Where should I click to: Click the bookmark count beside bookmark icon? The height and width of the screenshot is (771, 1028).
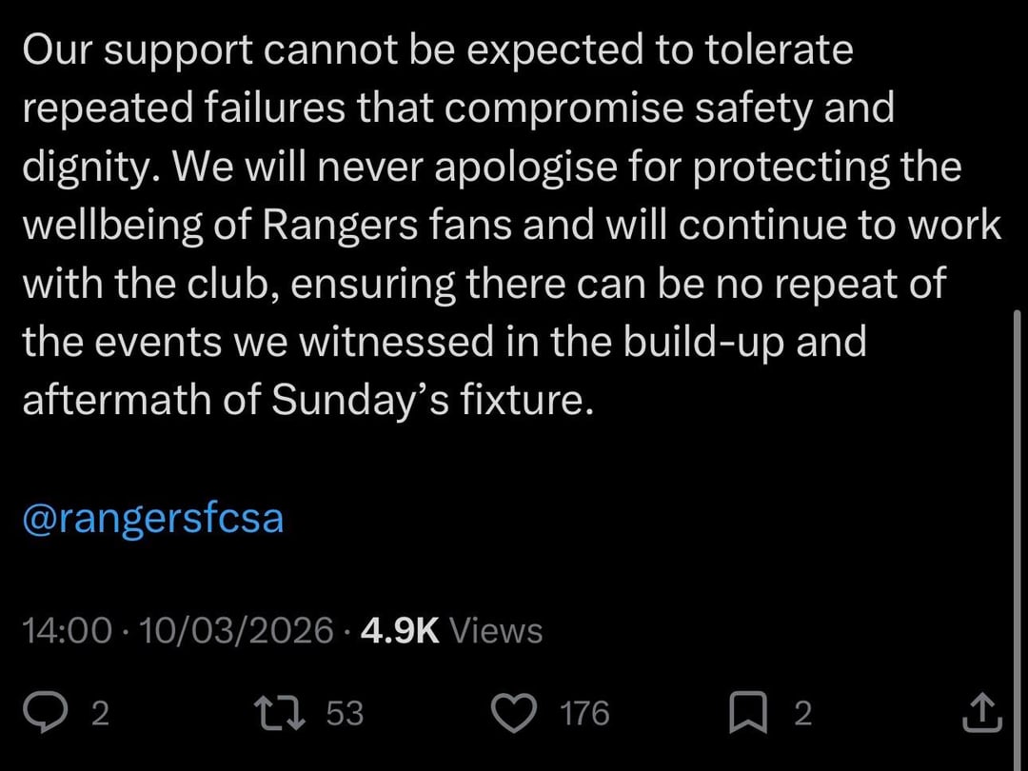(802, 714)
